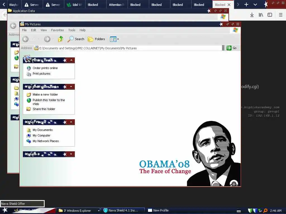Click the Back arrow in My Pictures toolbar
This screenshot has width=286, height=214.
click(x=25, y=39)
